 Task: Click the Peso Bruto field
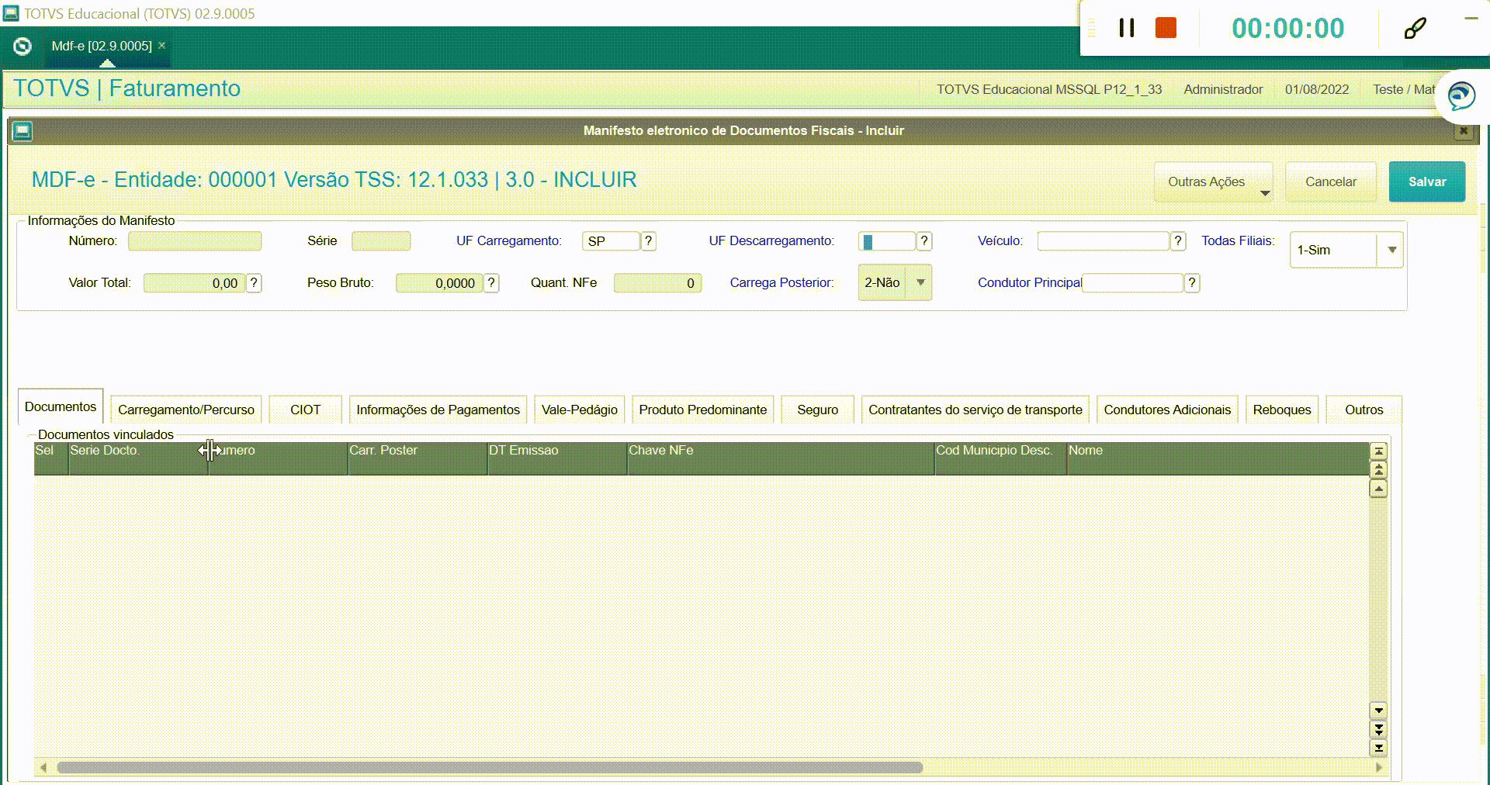pos(439,283)
